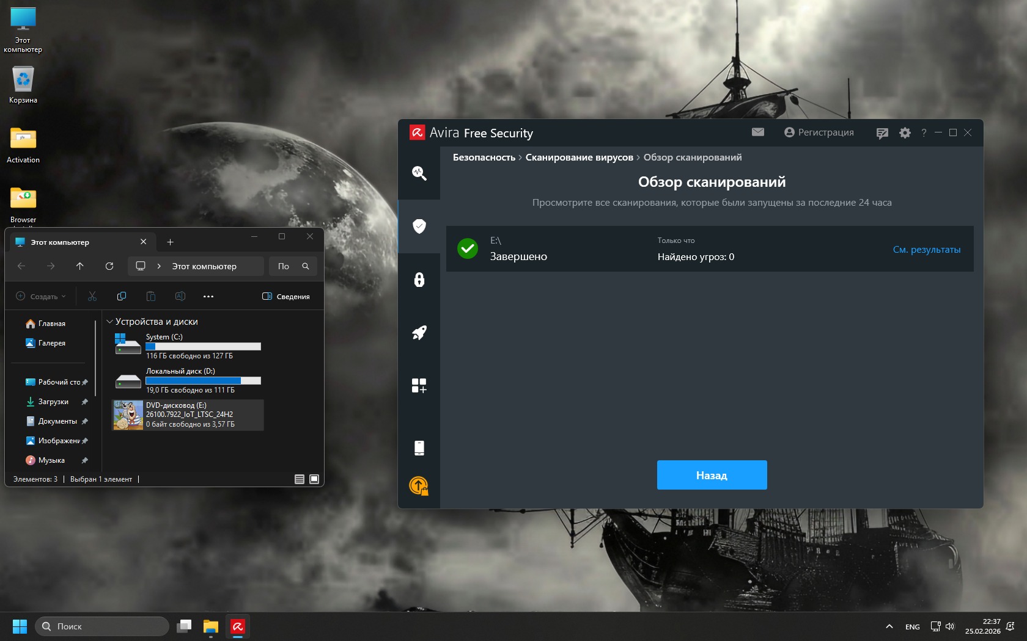Viewport: 1027px width, 641px height.
Task: Open the Privacy padlock sidebar icon
Action: pyautogui.click(x=419, y=280)
